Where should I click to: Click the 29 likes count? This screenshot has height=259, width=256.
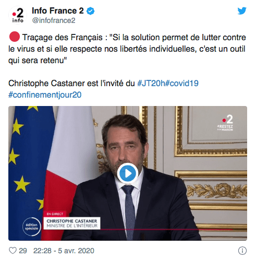click(23, 251)
